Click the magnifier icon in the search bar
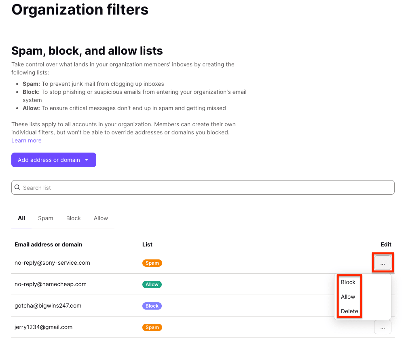 pos(17,187)
